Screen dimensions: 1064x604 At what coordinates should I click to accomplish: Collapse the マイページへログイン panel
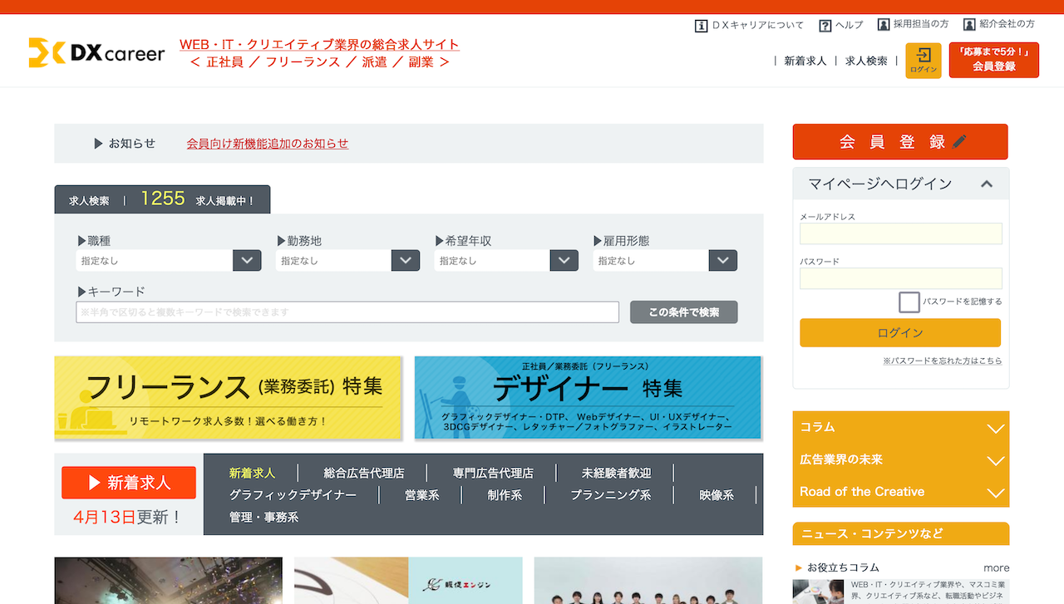click(x=987, y=184)
